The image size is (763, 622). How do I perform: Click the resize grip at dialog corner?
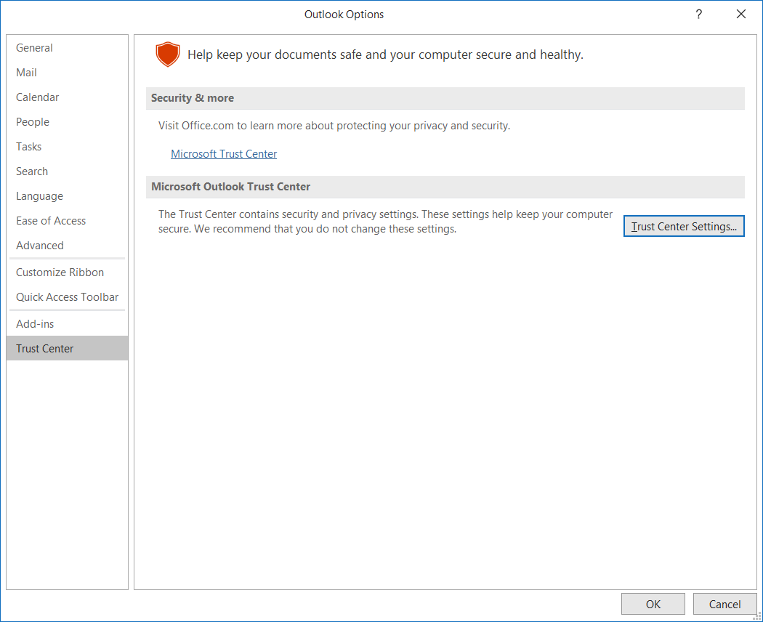pyautogui.click(x=758, y=617)
